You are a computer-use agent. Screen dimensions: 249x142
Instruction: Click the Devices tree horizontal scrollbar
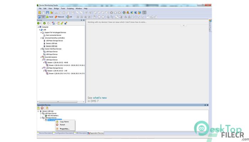pos(58,102)
